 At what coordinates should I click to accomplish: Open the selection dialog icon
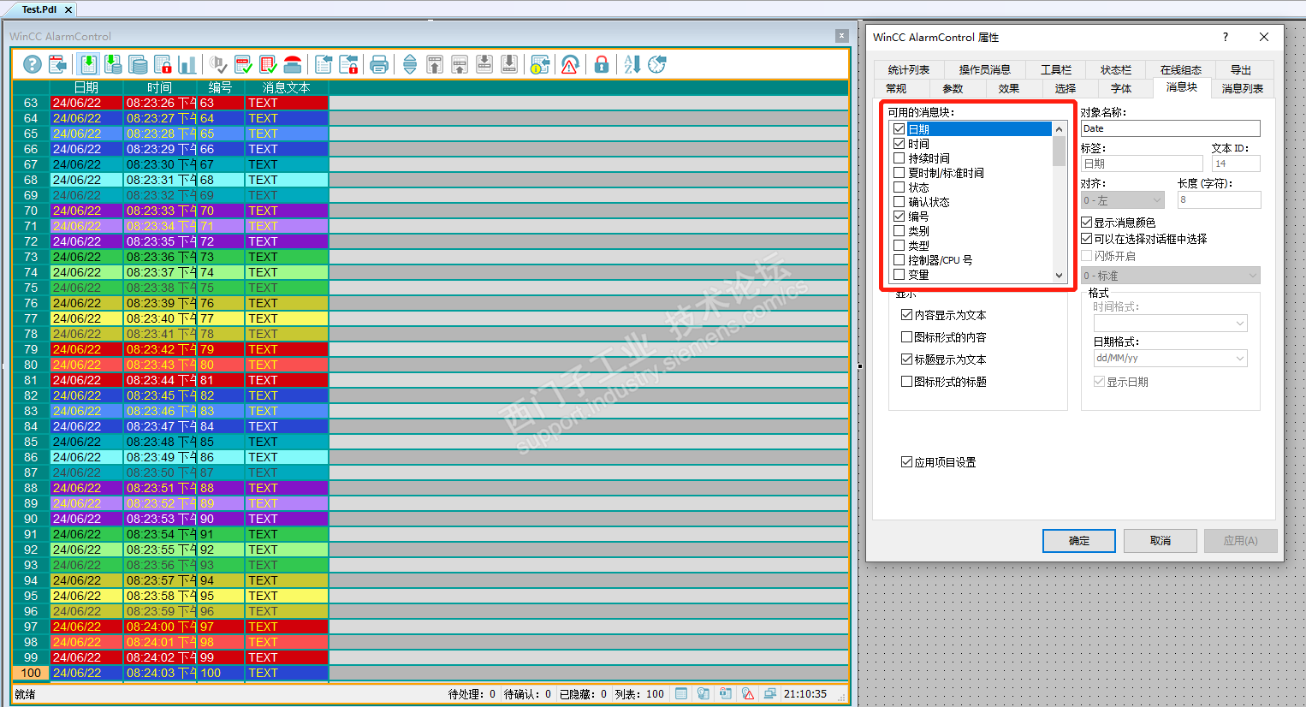[324, 64]
